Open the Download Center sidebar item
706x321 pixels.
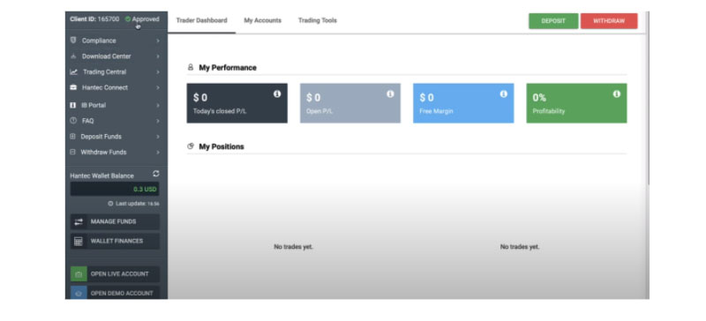116,56
